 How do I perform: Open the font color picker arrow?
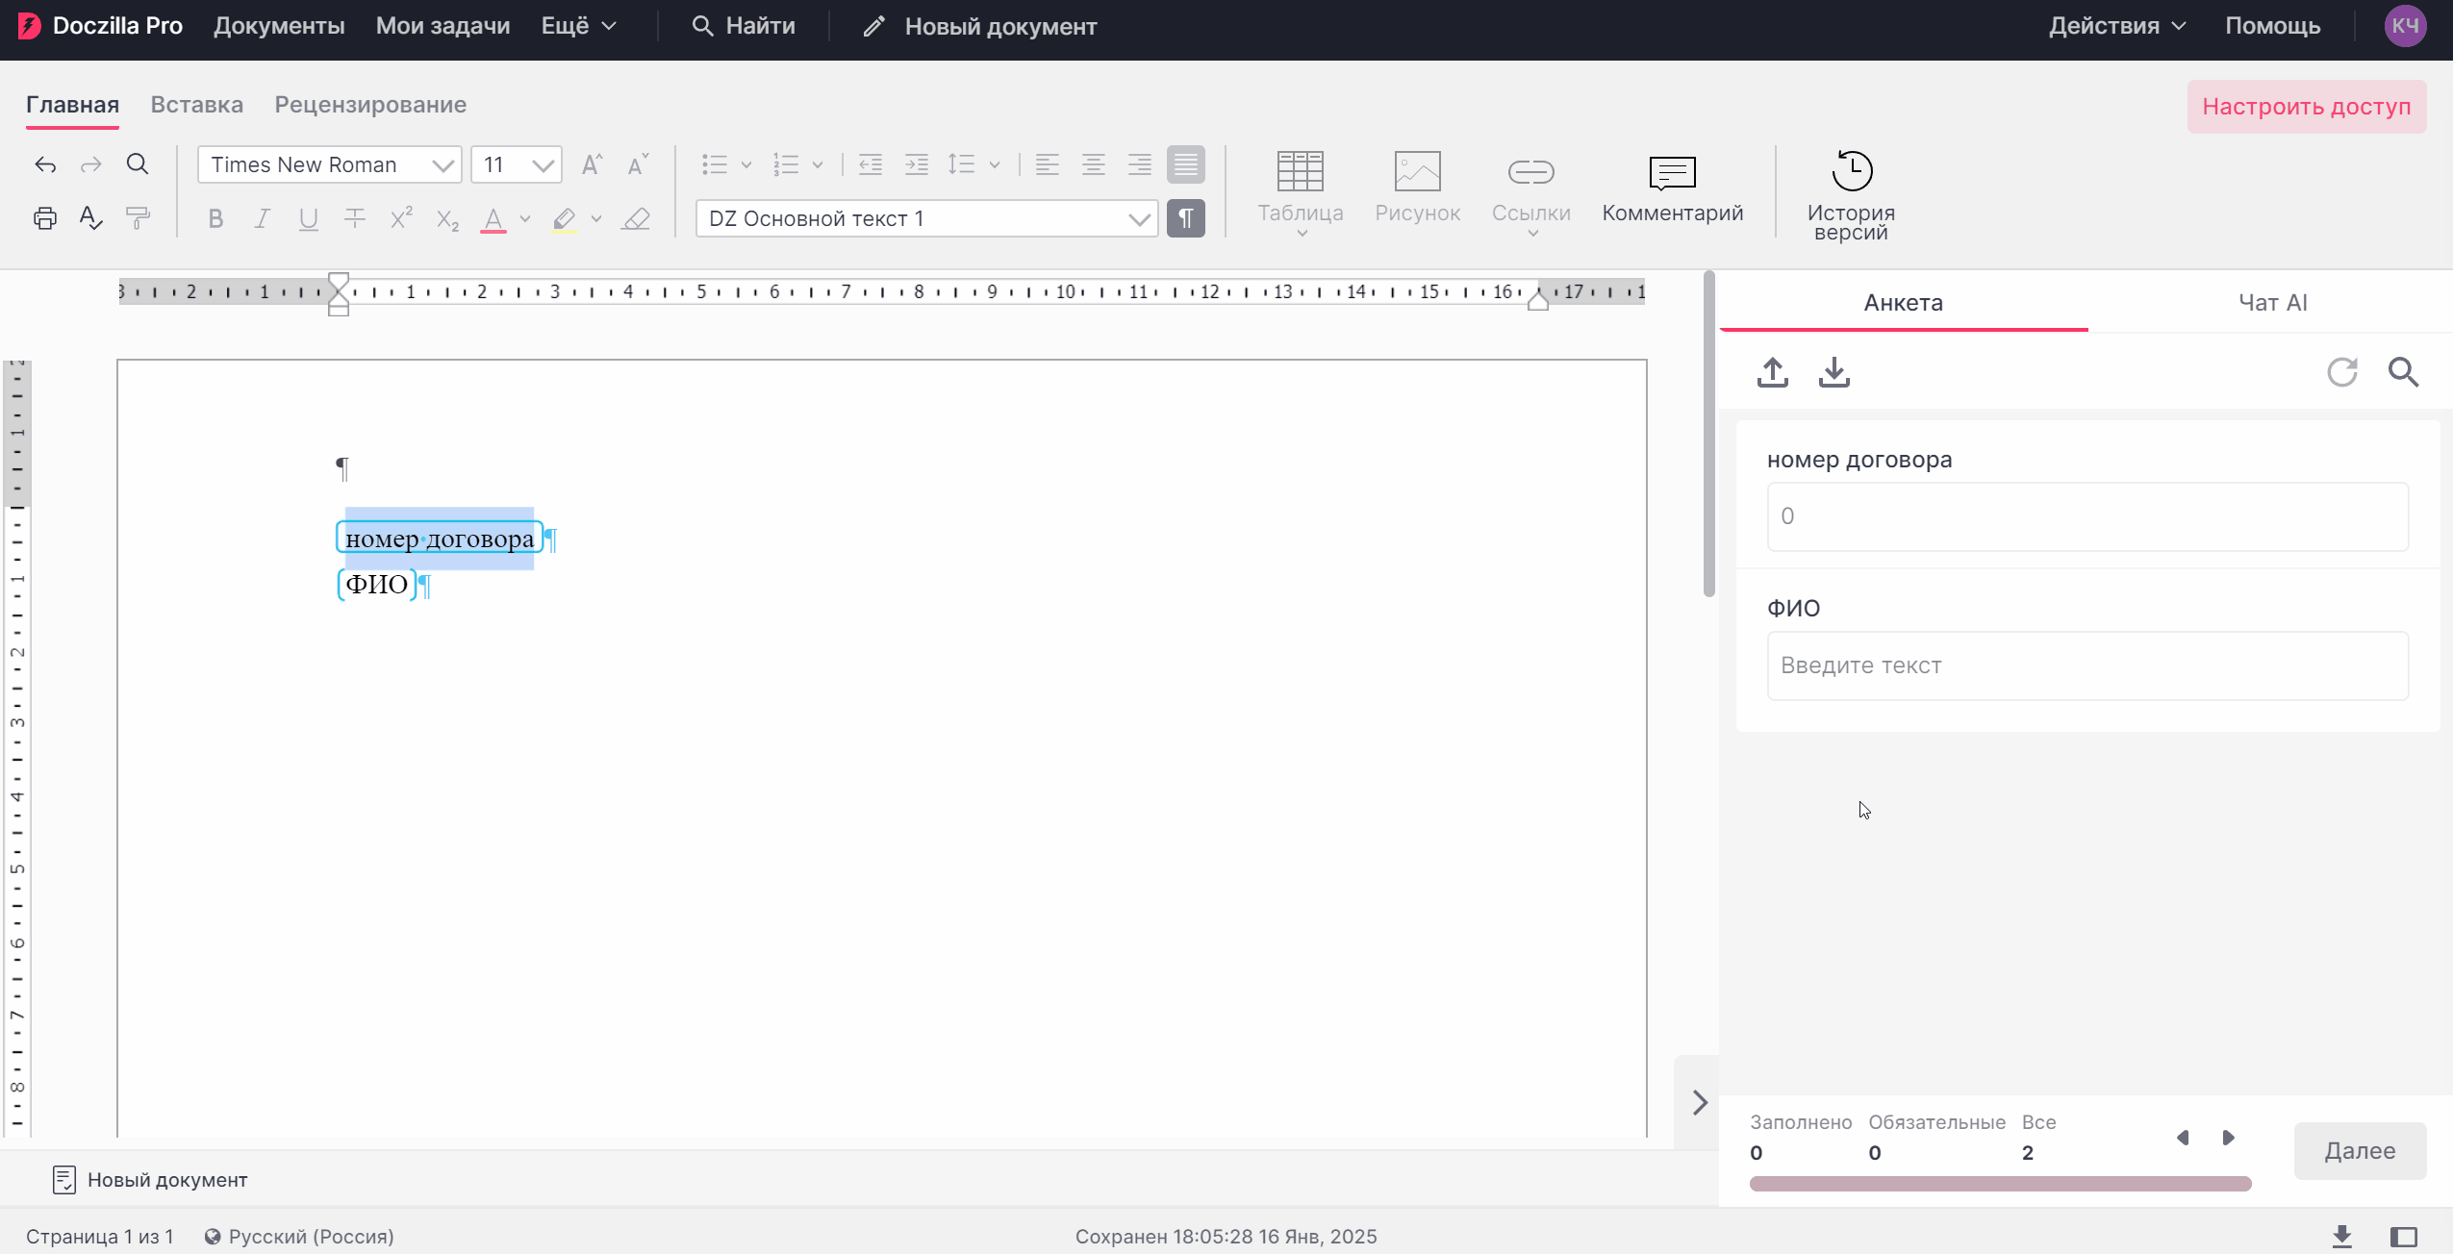point(525,219)
